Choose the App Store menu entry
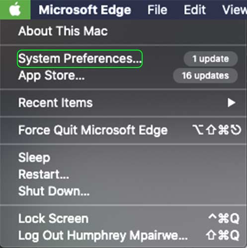This screenshot has height=248, width=247. 51,76
